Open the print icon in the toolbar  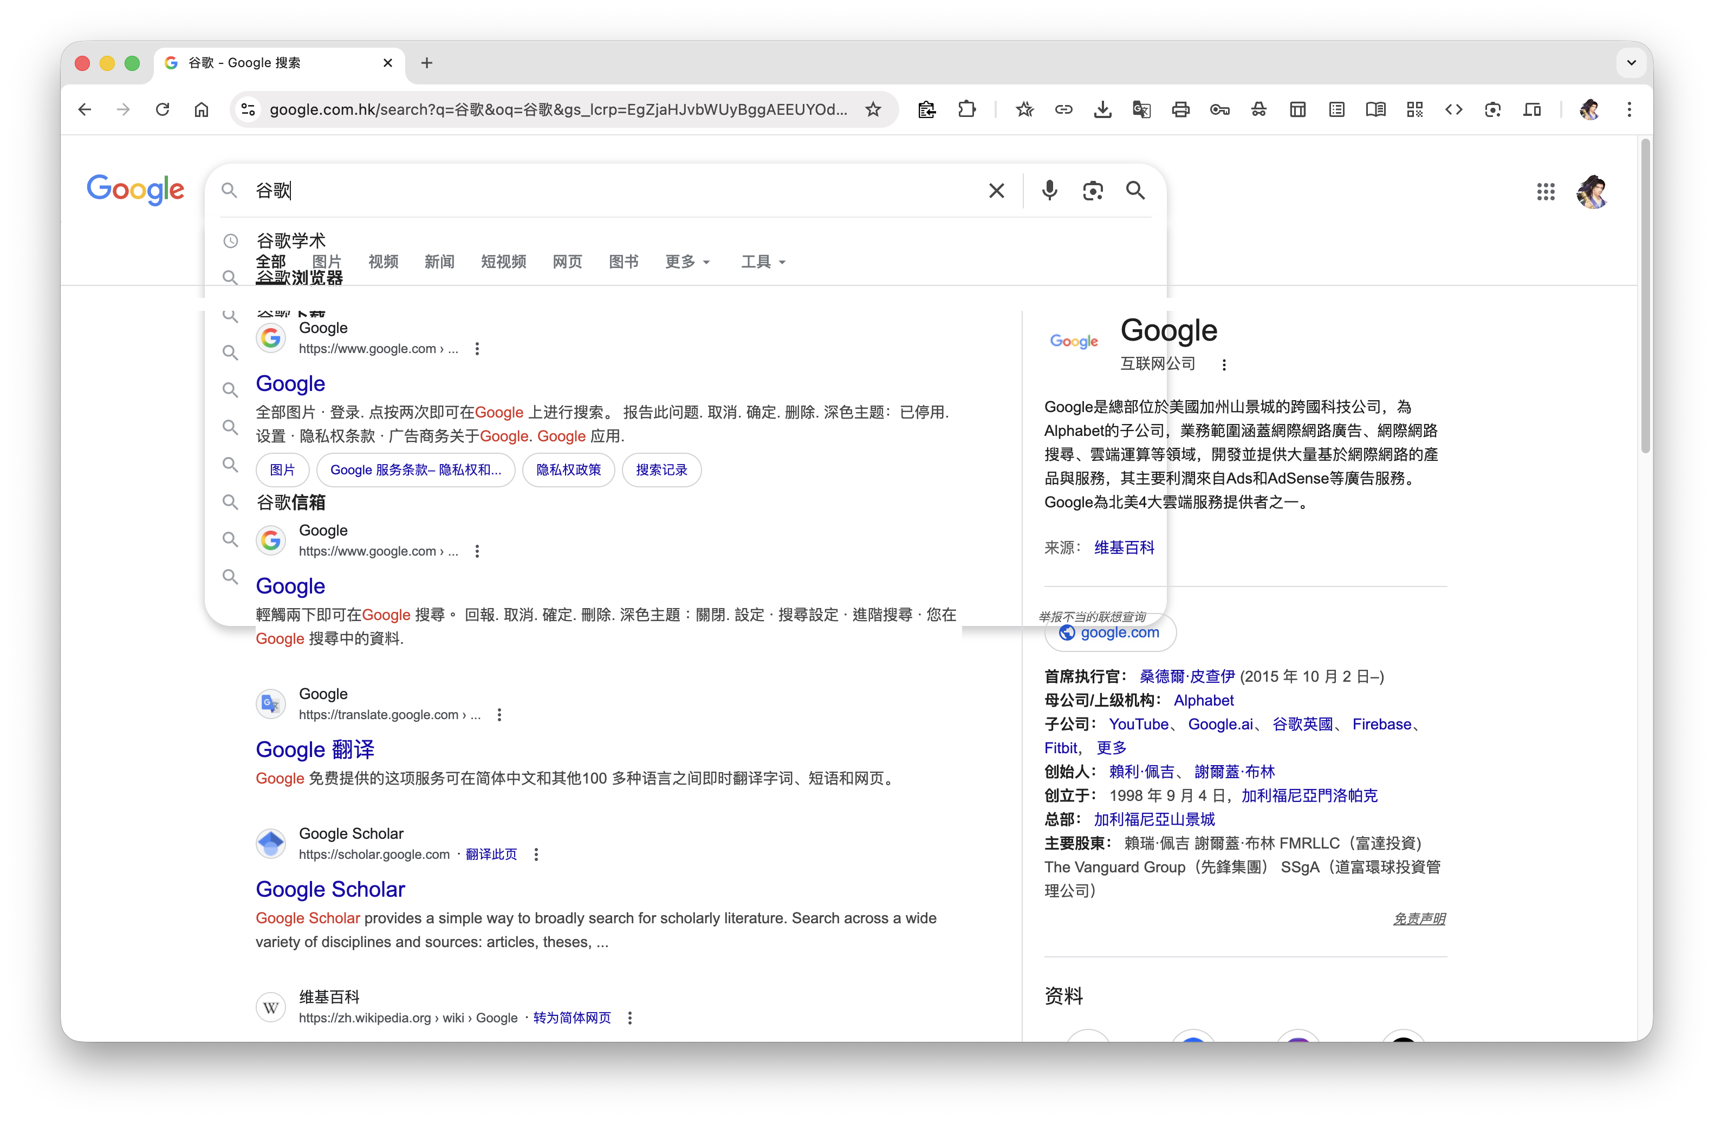pyautogui.click(x=1180, y=109)
